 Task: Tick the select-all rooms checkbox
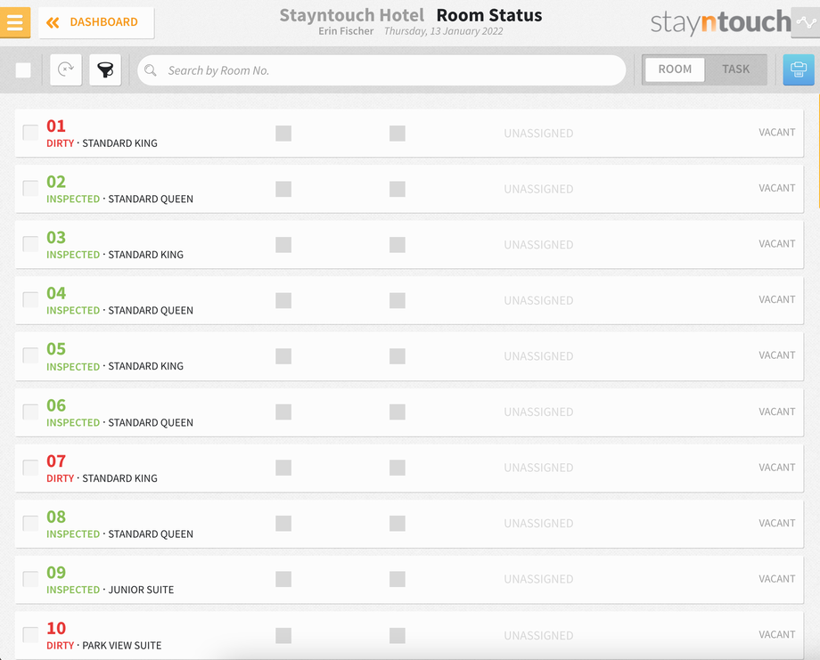pyautogui.click(x=23, y=70)
